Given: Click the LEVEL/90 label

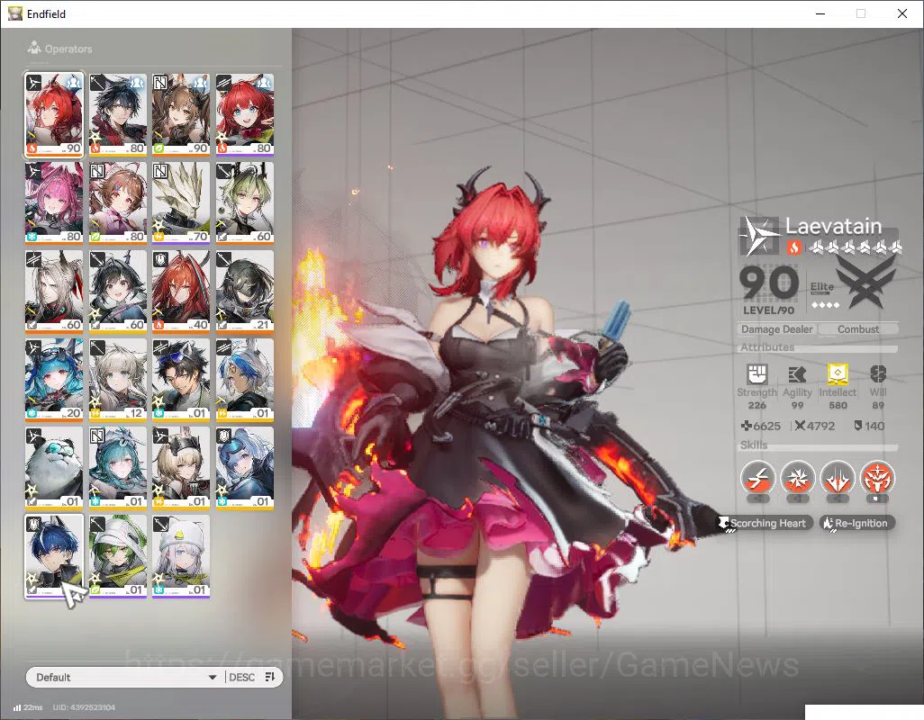Looking at the screenshot, I should click(768, 310).
